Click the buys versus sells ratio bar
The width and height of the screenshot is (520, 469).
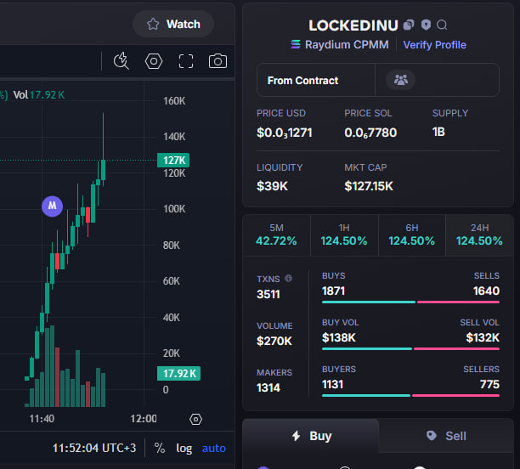(410, 302)
